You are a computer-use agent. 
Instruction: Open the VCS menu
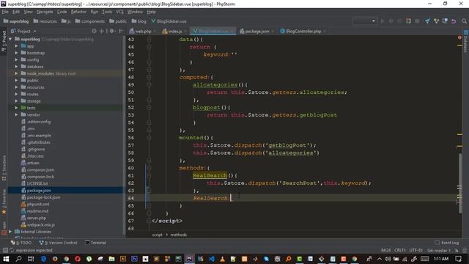(x=119, y=12)
